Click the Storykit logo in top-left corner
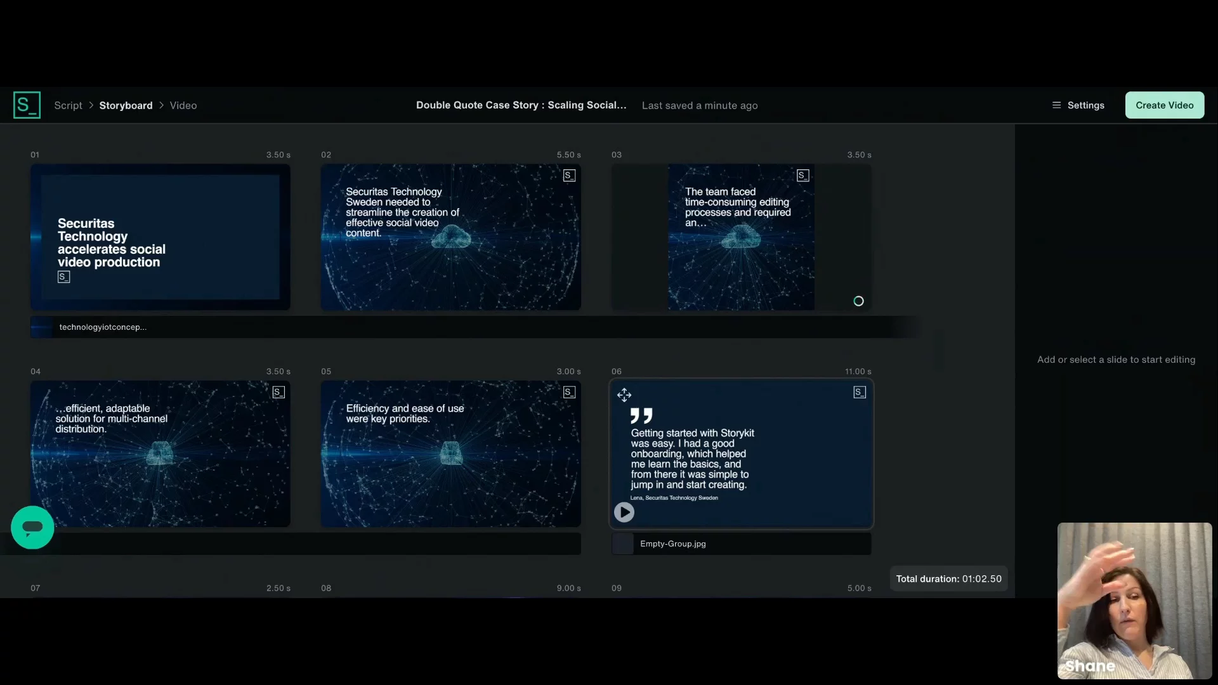 pos(27,105)
